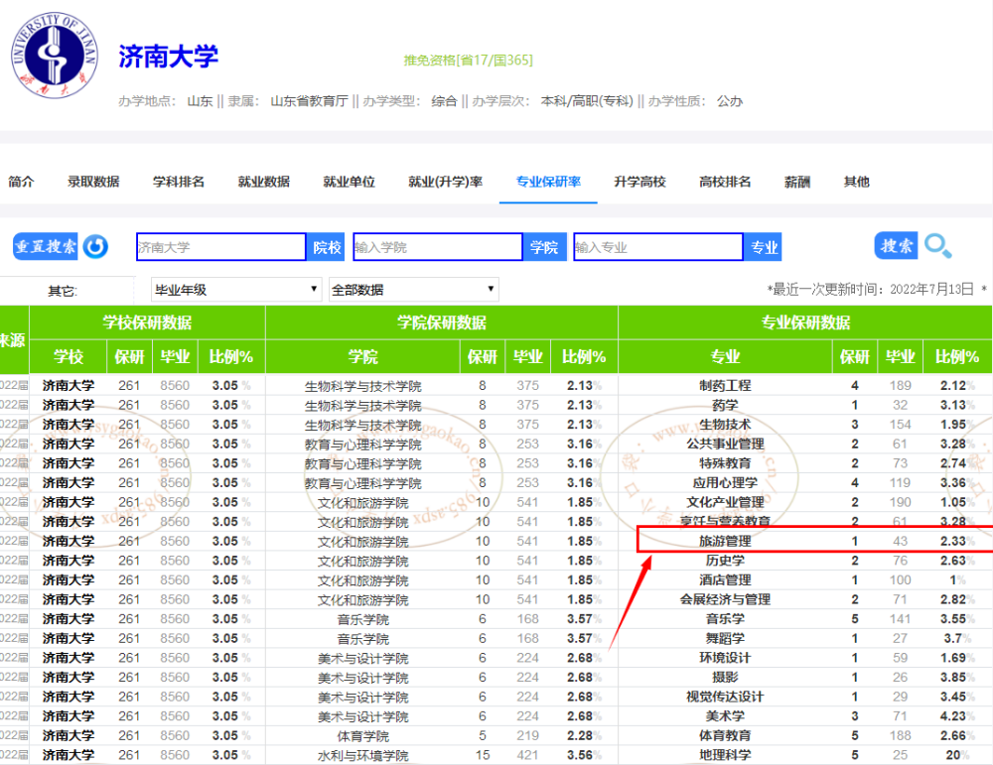Click the blue 院校 label button
Viewport: 993px width, 765px height.
click(x=326, y=247)
